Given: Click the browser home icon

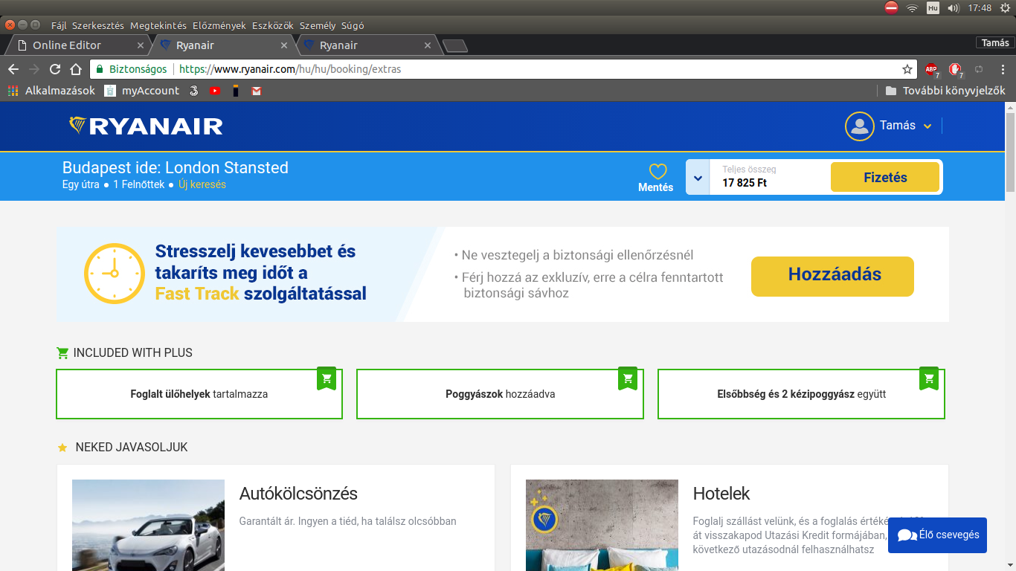Looking at the screenshot, I should point(76,69).
